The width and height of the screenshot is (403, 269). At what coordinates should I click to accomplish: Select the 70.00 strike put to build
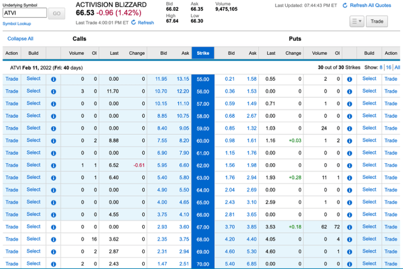pos(370,263)
